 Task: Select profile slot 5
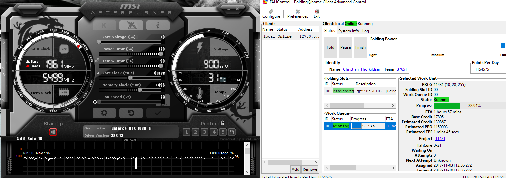point(223,132)
